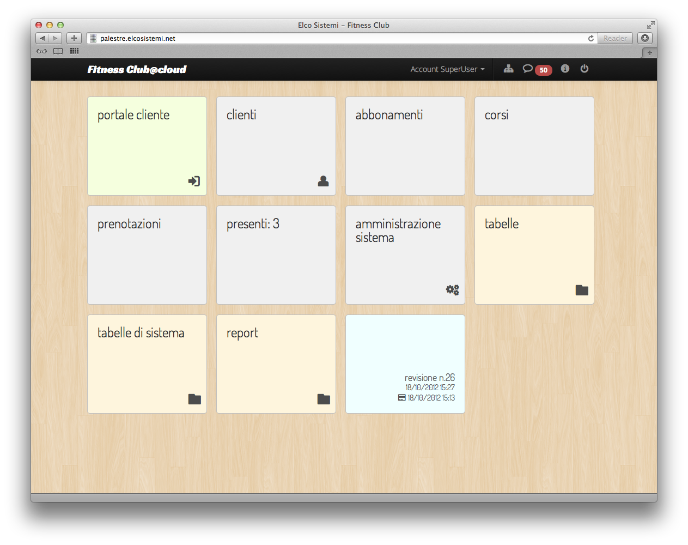Click the power logout icon
Image resolution: width=688 pixels, height=545 pixels.
[x=585, y=69]
